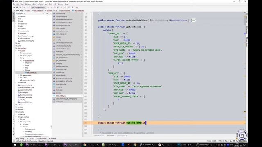Open the Debug tool window tab

click(20, 138)
